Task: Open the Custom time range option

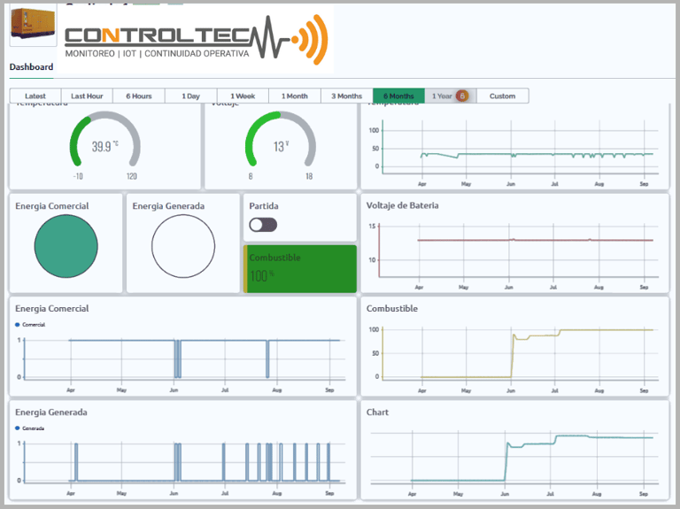Action: pyautogui.click(x=503, y=96)
